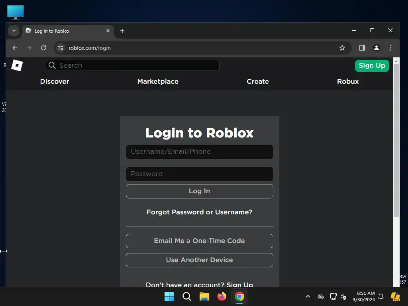Go back with browser back arrow
Viewport: 408px width, 306px height.
point(15,48)
